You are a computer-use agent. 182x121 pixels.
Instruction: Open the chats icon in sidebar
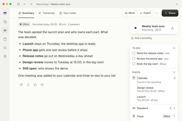point(5,22)
